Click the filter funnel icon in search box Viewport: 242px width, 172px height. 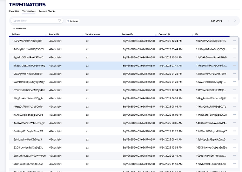60,21
